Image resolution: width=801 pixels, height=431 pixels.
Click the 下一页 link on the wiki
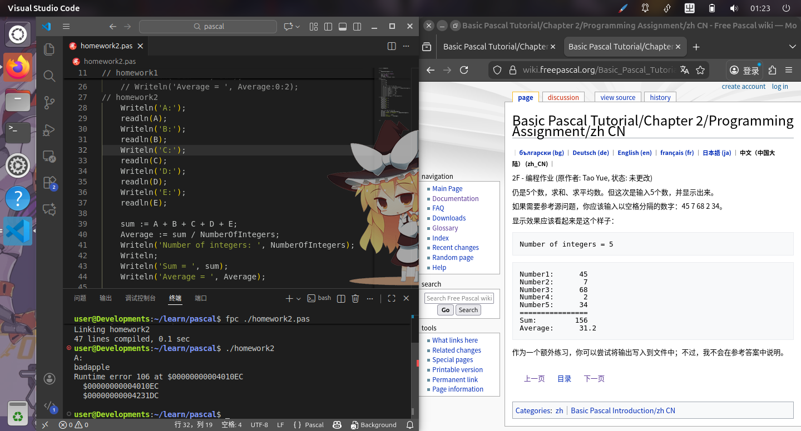coord(594,379)
